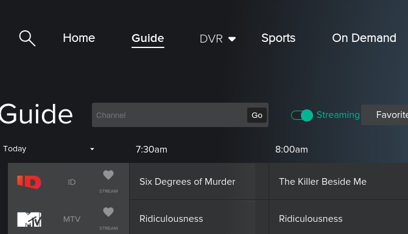This screenshot has height=234, width=408.
Task: Click the green Streaming label
Action: point(338,115)
